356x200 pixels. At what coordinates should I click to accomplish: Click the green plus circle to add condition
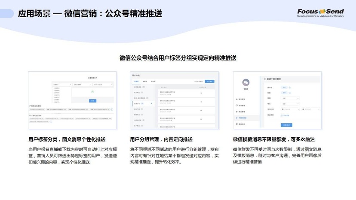point(92,92)
